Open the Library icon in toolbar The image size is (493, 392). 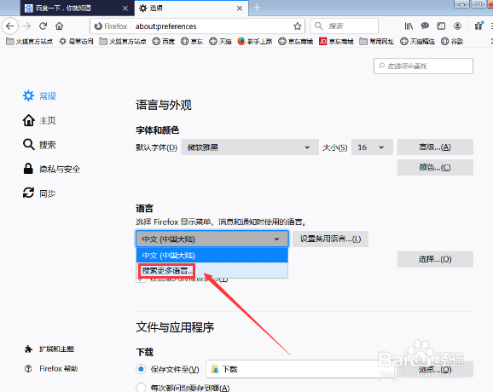pos(409,26)
